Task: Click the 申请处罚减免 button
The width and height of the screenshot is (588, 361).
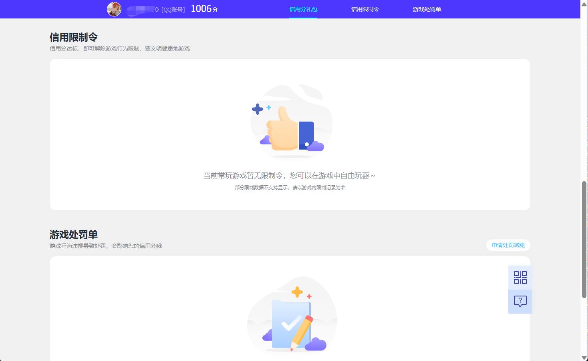Action: [x=508, y=245]
